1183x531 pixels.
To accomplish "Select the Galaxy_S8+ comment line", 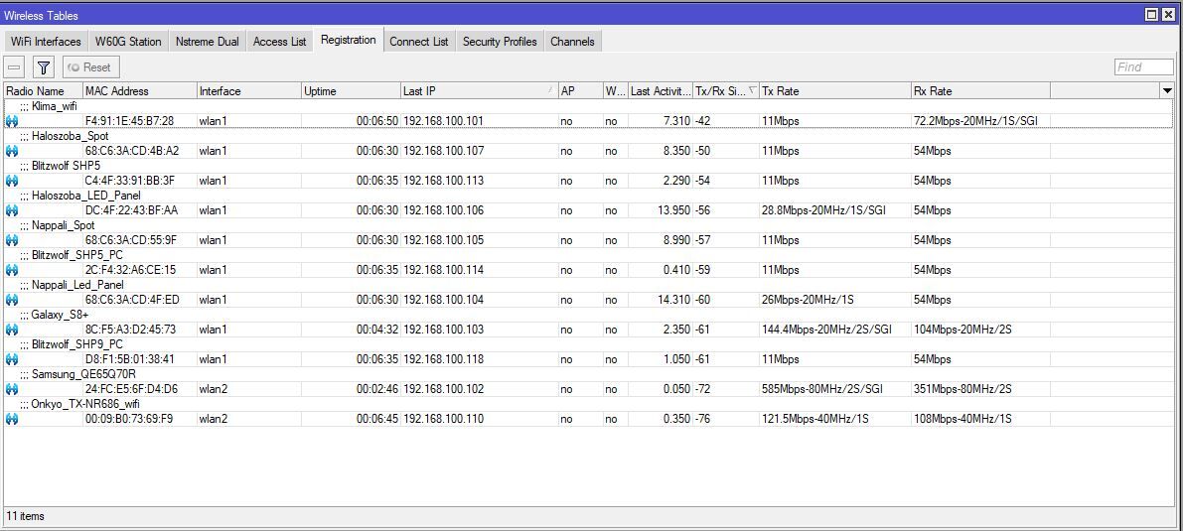I will pyautogui.click(x=55, y=315).
